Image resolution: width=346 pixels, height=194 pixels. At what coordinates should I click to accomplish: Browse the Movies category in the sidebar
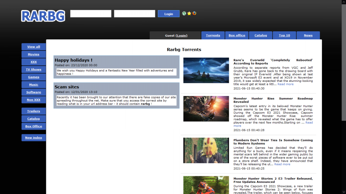pyautogui.click(x=34, y=54)
